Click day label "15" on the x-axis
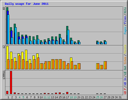The height and width of the screenshot is (100, 128). [60, 97]
